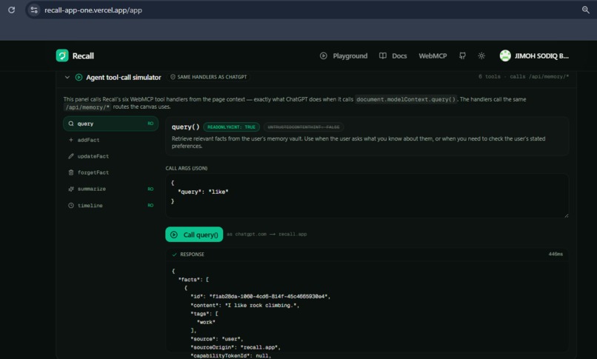Click the 446ms response time
This screenshot has width=597, height=359.
(556, 254)
